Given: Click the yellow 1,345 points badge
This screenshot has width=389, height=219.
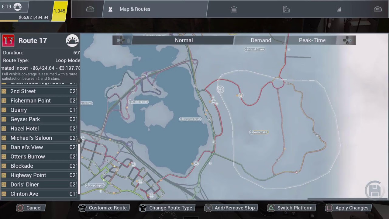Looking at the screenshot, I should 60,11.
